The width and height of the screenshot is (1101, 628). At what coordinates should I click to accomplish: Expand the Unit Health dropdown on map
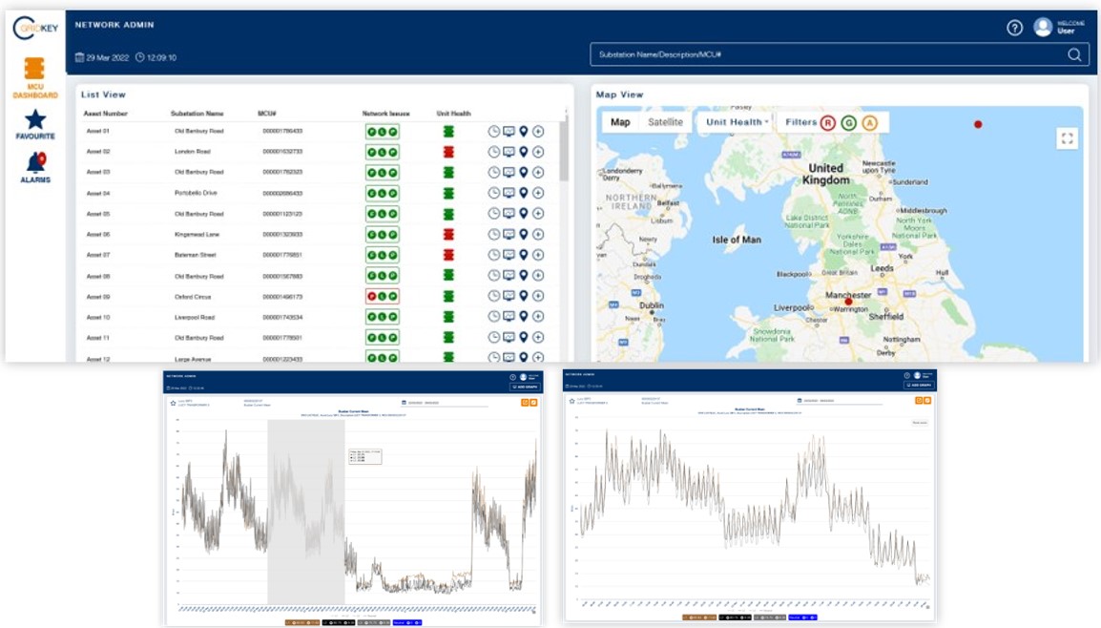click(x=737, y=122)
